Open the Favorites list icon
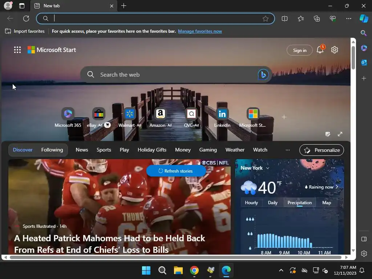Viewport: 372px width, 279px height. coord(300,19)
